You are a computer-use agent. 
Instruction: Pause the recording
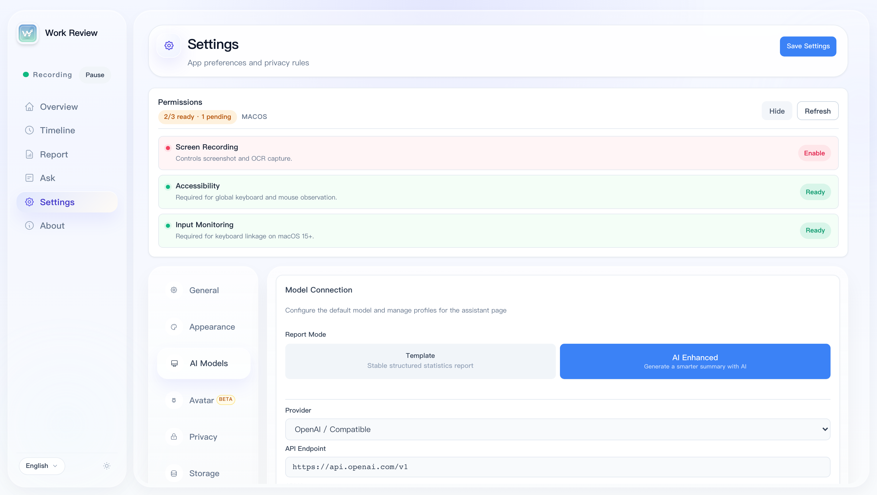[x=95, y=75]
